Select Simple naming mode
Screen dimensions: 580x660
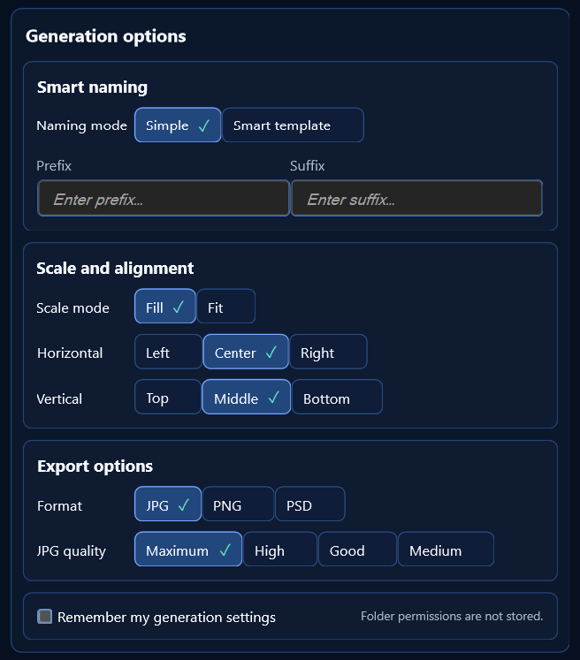pos(178,125)
